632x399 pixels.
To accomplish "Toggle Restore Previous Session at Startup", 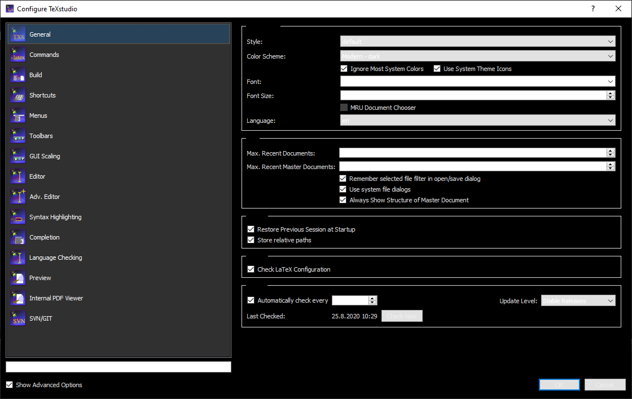I will pos(251,229).
